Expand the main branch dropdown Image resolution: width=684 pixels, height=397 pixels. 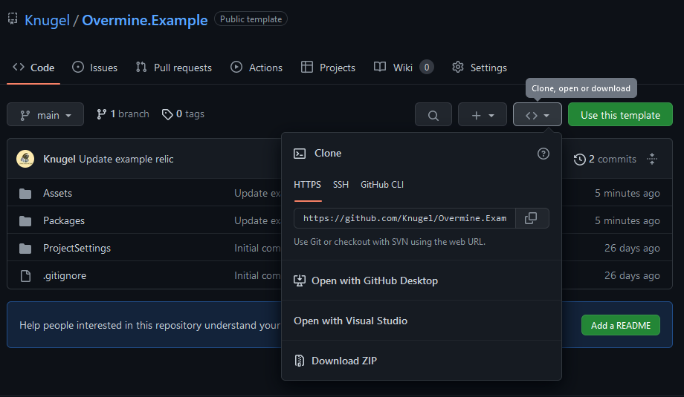pos(45,115)
